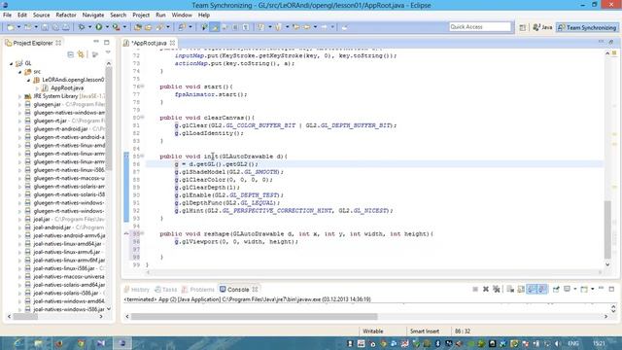Collapse the src folder node
The image size is (622, 350).
(19, 72)
